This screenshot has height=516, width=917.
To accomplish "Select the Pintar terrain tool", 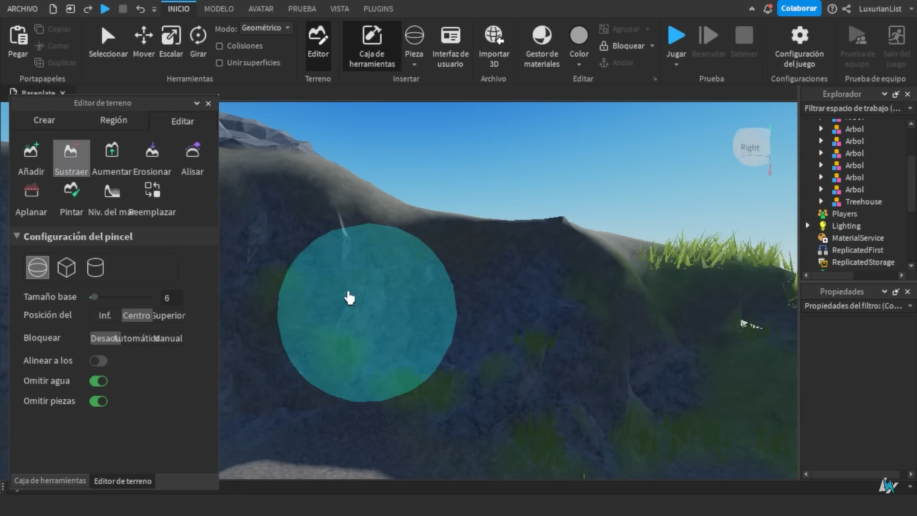I will point(70,198).
